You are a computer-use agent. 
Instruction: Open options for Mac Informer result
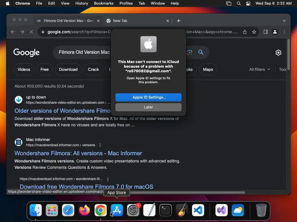[x=100, y=145]
